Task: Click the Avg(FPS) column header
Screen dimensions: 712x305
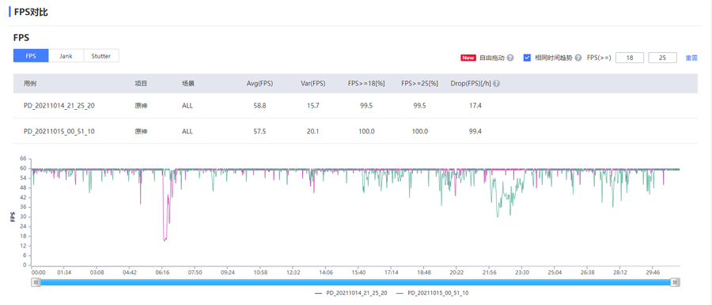Action: pos(260,84)
